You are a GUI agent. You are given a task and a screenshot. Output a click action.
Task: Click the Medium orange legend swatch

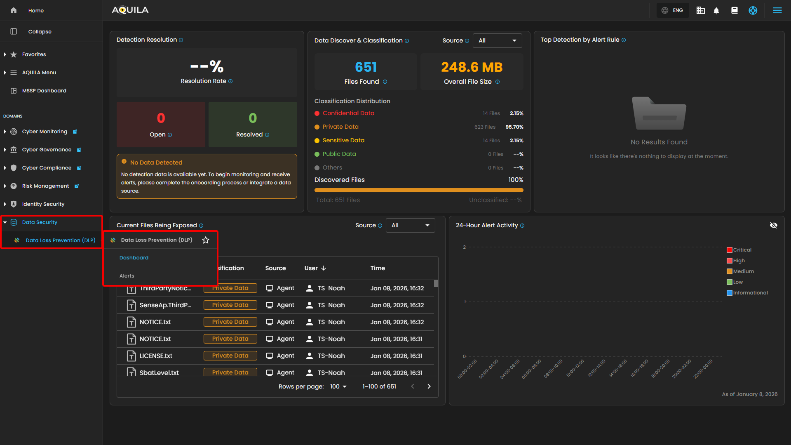pyautogui.click(x=729, y=271)
